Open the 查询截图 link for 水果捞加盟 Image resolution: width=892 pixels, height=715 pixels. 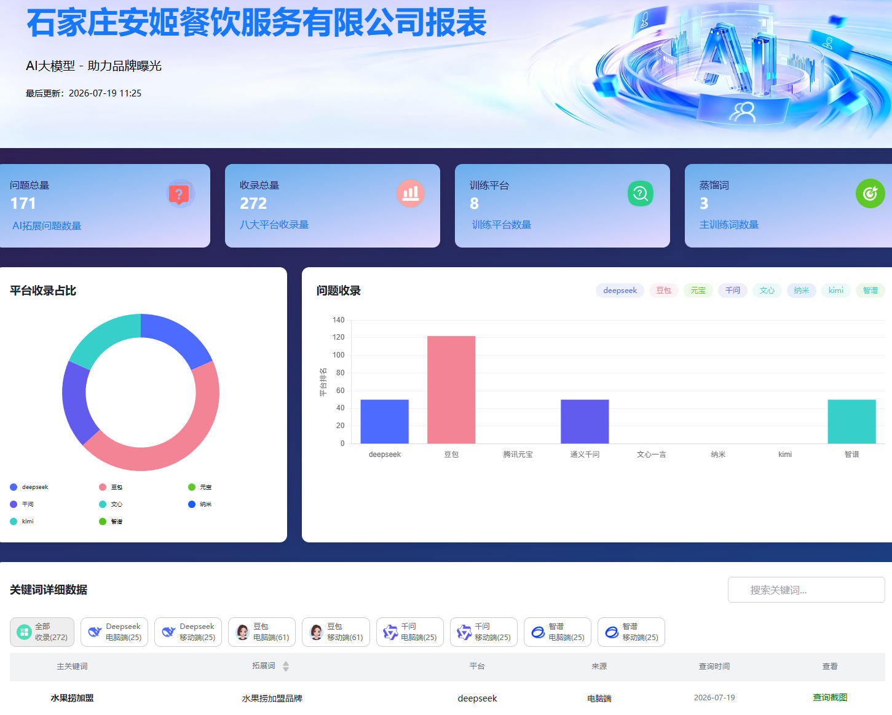tap(830, 697)
